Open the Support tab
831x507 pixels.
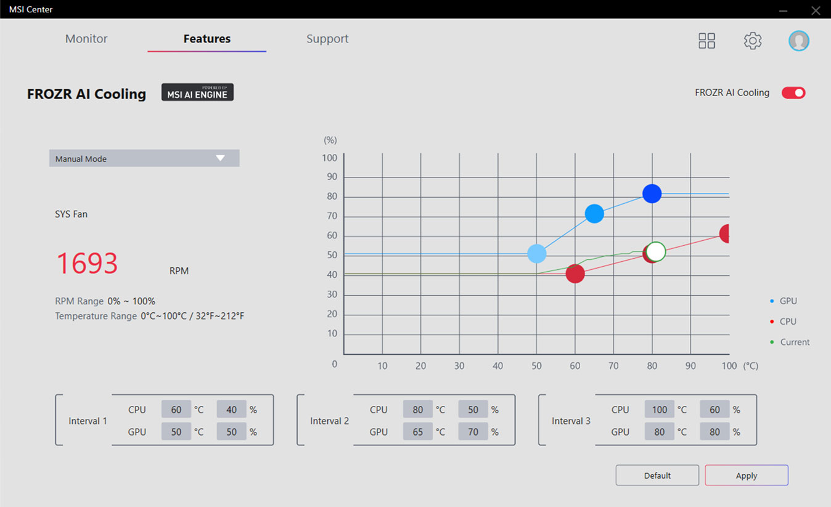click(327, 39)
